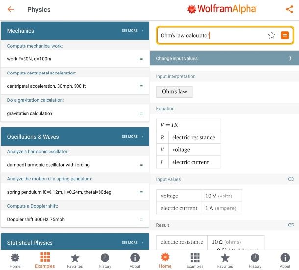Viewport: 299px width, 270px height.
Task: Open History tab in right WolframAlpha screen
Action: click(255, 261)
